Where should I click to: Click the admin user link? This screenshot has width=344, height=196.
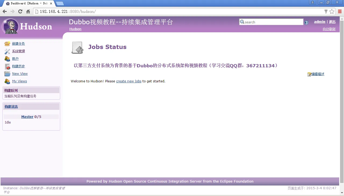pyautogui.click(x=320, y=22)
